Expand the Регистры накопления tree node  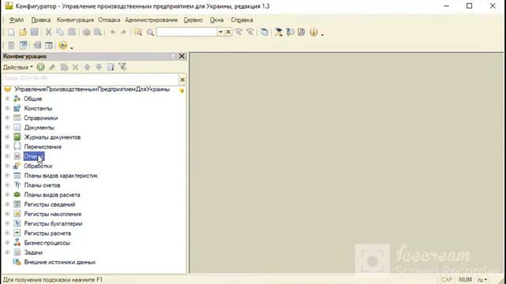click(x=7, y=214)
